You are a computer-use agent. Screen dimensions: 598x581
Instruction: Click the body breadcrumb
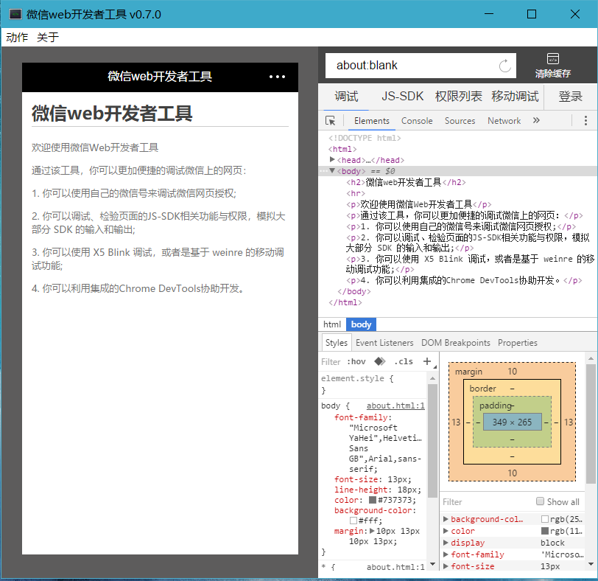[361, 324]
